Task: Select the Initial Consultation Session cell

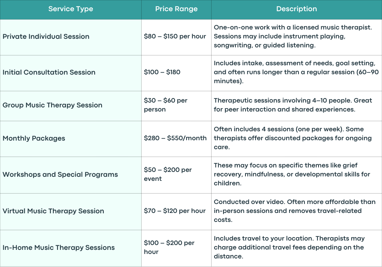Action: (71, 73)
